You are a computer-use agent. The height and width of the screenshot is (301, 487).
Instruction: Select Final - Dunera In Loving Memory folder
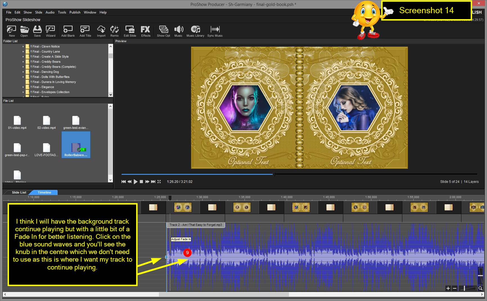pos(54,82)
